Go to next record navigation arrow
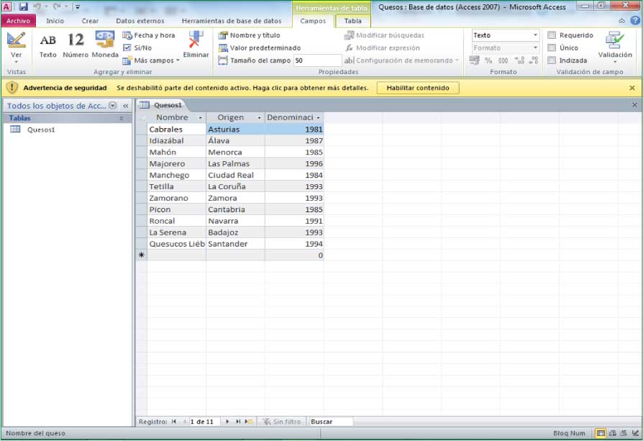The width and height of the screenshot is (643, 441). click(228, 422)
